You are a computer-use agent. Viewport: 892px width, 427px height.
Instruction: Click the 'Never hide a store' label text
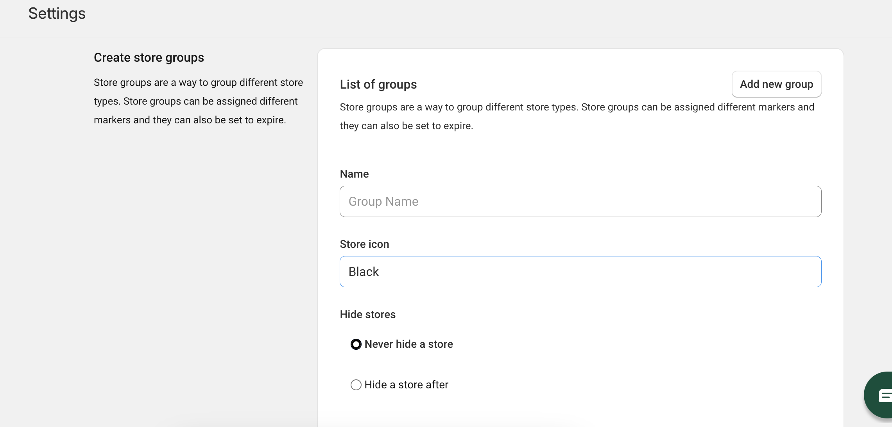(x=408, y=344)
